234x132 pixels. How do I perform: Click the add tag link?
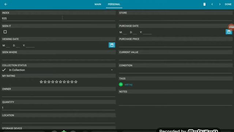click(x=128, y=85)
